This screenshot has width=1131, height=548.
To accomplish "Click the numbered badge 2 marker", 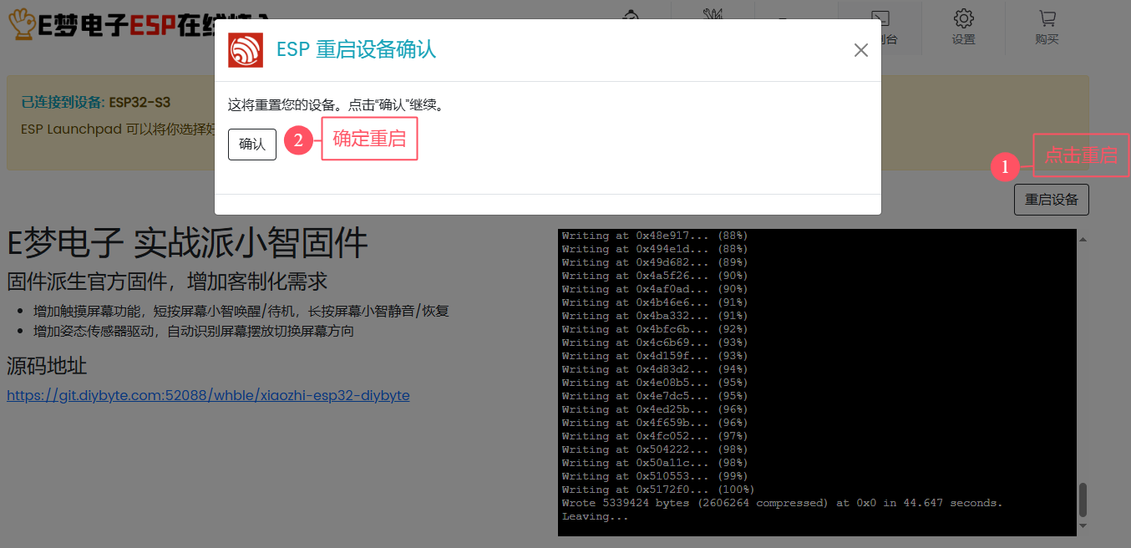I will 297,139.
